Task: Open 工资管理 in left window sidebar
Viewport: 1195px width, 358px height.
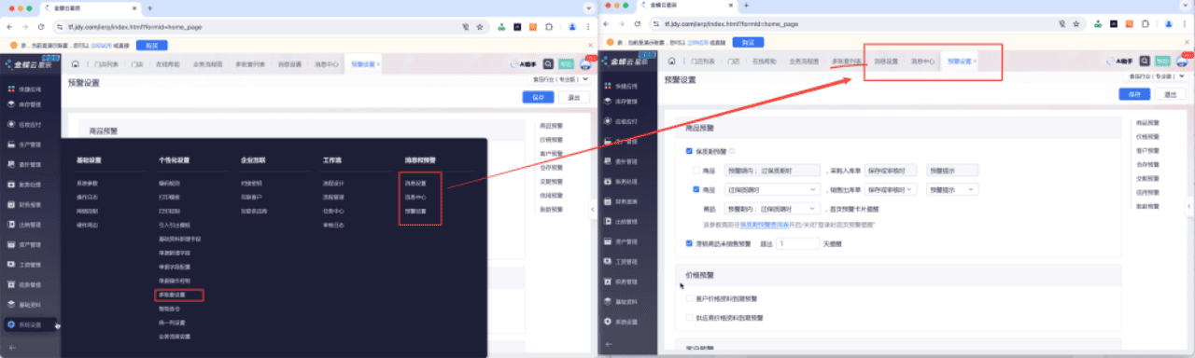Action: (x=30, y=264)
